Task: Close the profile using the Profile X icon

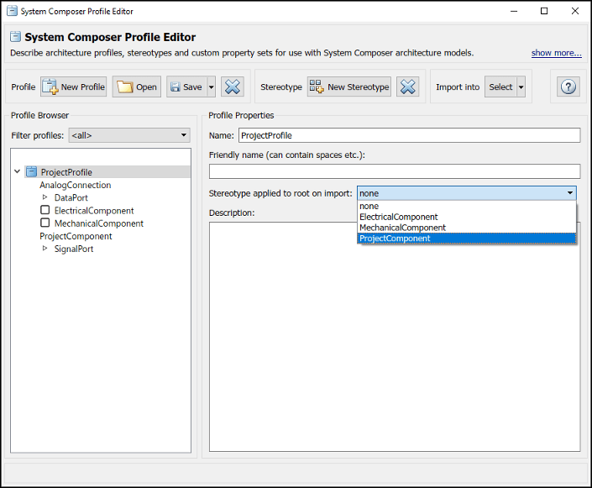Action: [233, 87]
